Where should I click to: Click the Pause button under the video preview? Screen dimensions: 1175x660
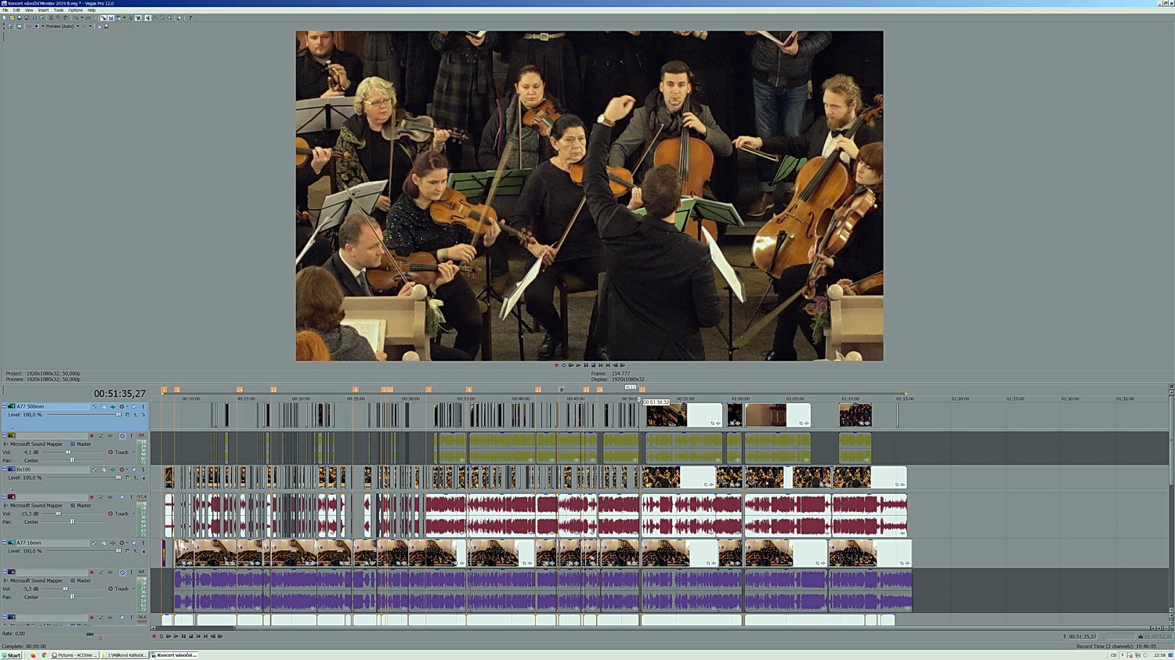click(585, 366)
